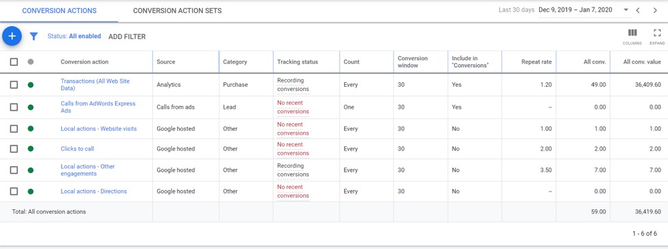
Task: Click ADD FILTER button
Action: click(127, 37)
